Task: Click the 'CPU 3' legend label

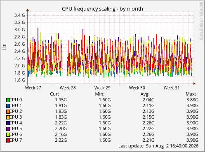Action: [16, 117]
